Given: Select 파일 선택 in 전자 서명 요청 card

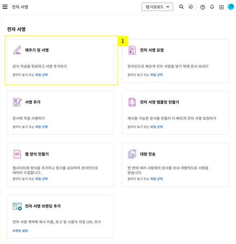Looking at the screenshot, I should pyautogui.click(x=157, y=75).
